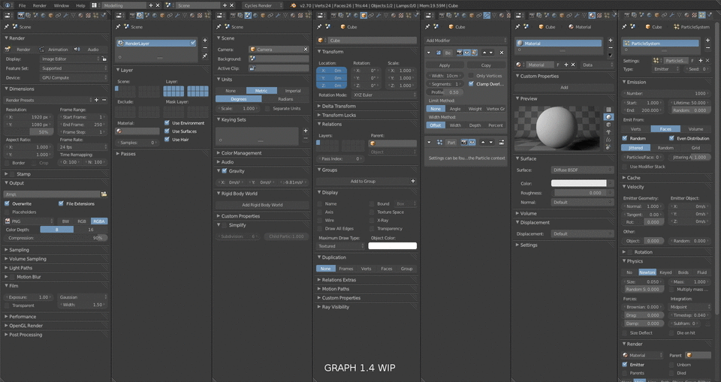Expand the Color Management panel
Screen dimensions: 721x382
(241, 152)
